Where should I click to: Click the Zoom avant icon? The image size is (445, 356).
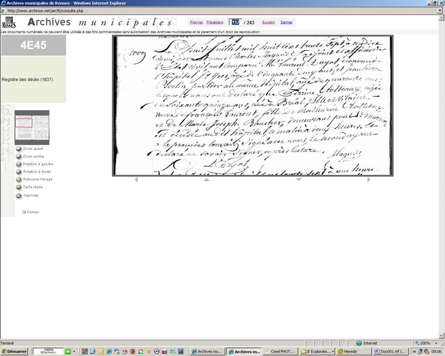click(19, 149)
